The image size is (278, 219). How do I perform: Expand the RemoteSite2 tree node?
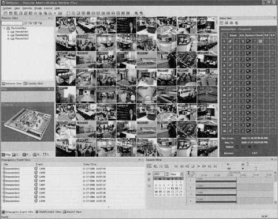point(8,35)
